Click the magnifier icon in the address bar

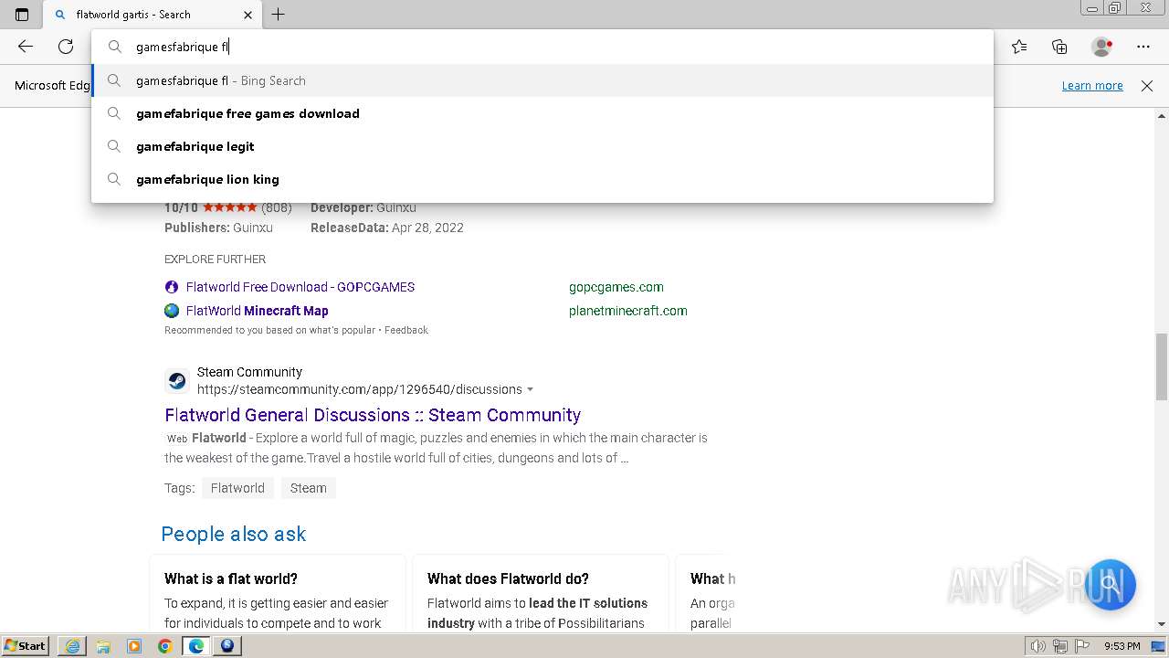coord(114,47)
